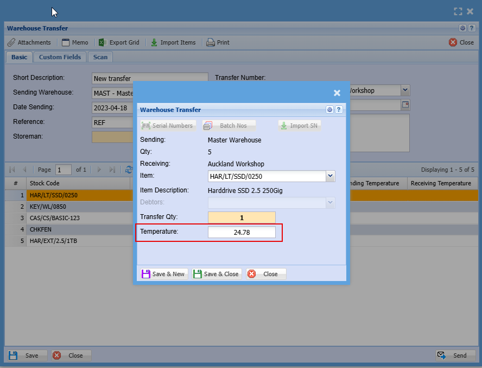Open the Memo toolbar item
This screenshot has width=482, height=368.
[75, 42]
